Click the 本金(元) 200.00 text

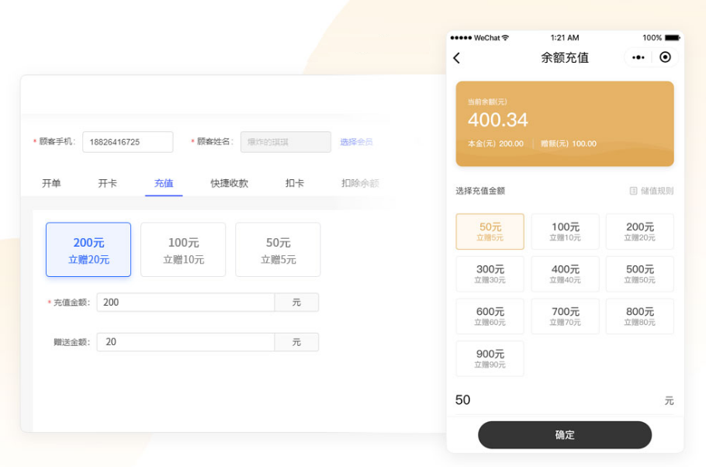tap(496, 144)
